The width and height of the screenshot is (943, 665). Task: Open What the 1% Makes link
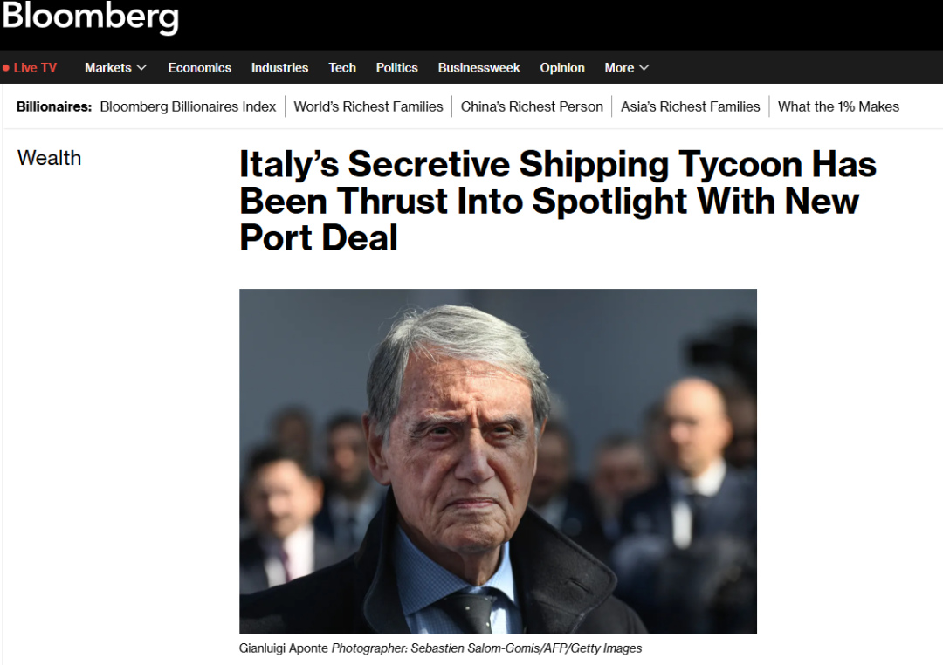click(x=838, y=106)
